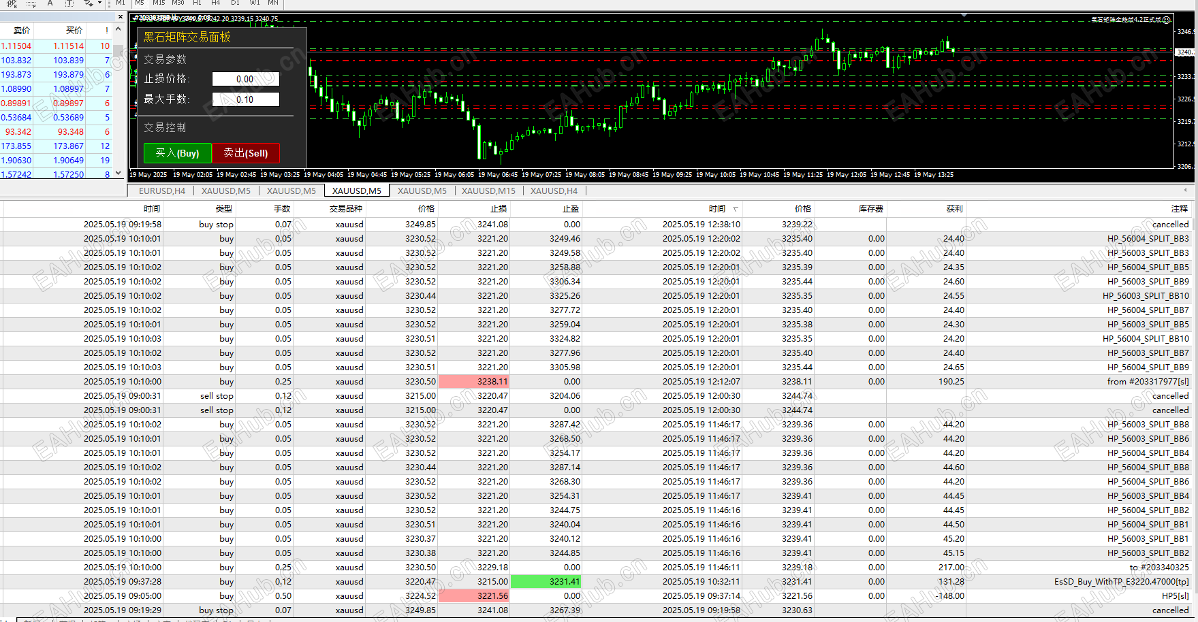Select the text label (A) tool
This screenshot has width=1198, height=622.
tap(50, 3)
